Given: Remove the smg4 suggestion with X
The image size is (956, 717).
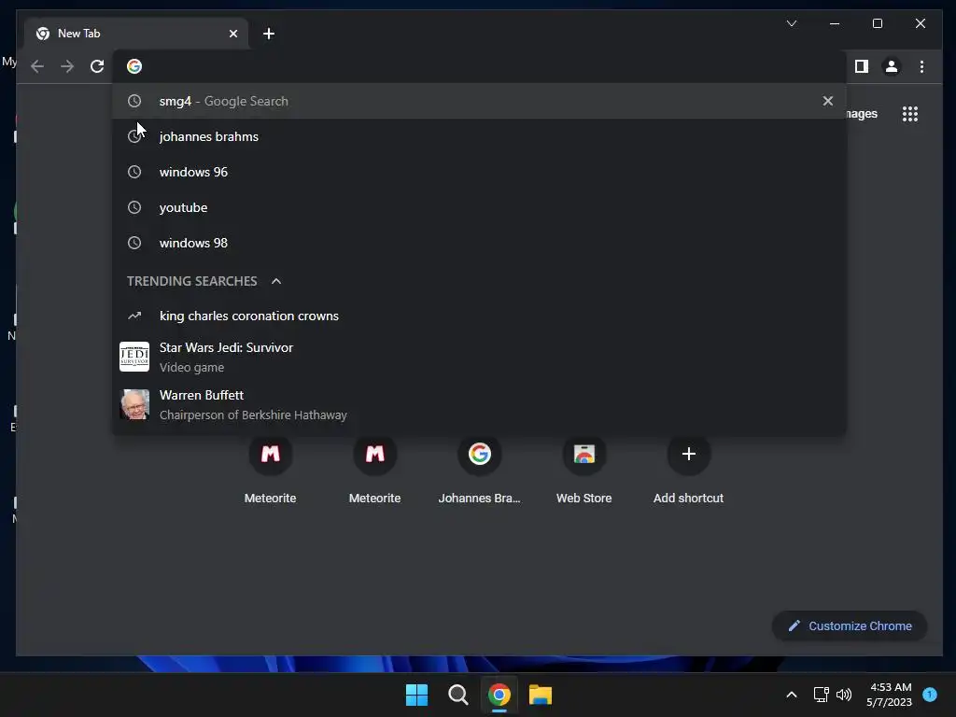Looking at the screenshot, I should (x=827, y=101).
